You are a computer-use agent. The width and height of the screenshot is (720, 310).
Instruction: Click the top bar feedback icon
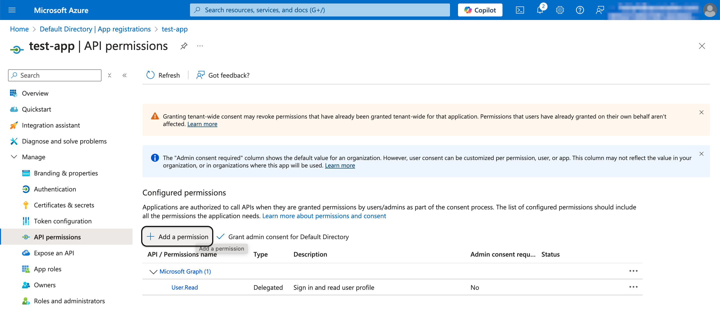click(x=600, y=10)
